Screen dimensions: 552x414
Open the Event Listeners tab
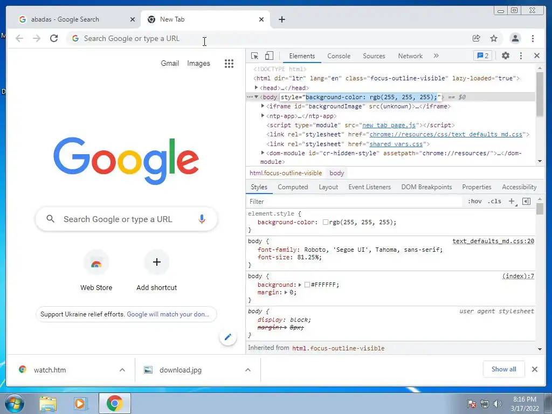[370, 187]
